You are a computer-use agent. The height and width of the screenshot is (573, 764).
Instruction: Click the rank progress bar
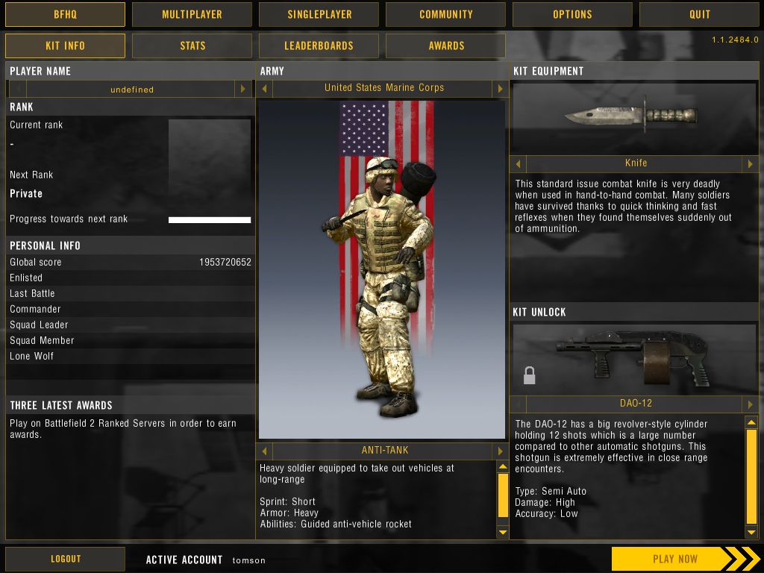210,220
